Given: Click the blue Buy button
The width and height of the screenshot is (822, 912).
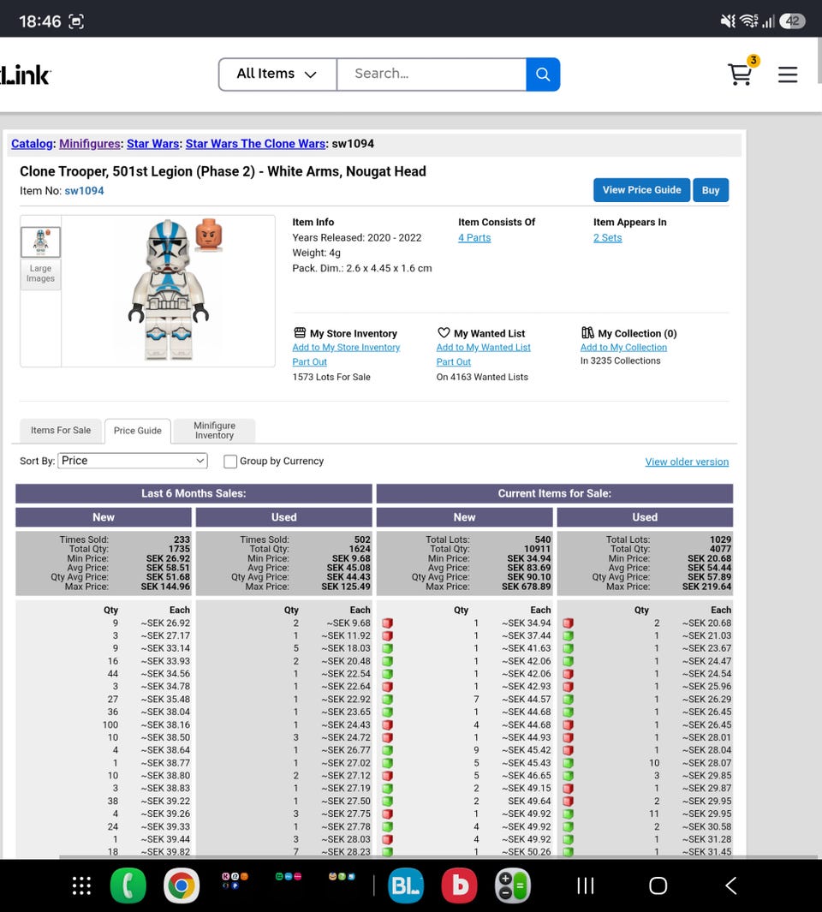Looking at the screenshot, I should click(711, 190).
